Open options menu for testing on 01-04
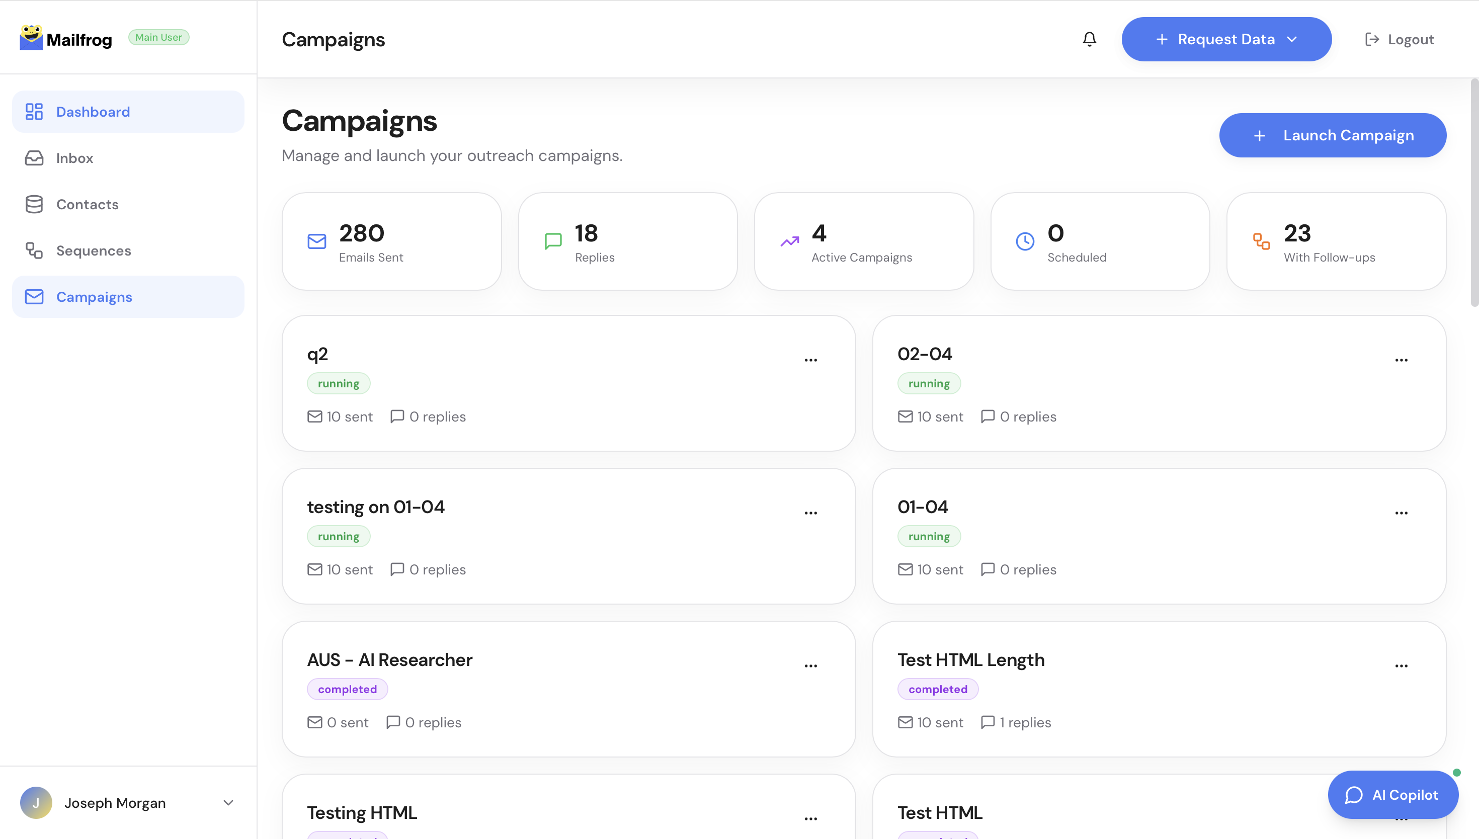 (x=810, y=513)
